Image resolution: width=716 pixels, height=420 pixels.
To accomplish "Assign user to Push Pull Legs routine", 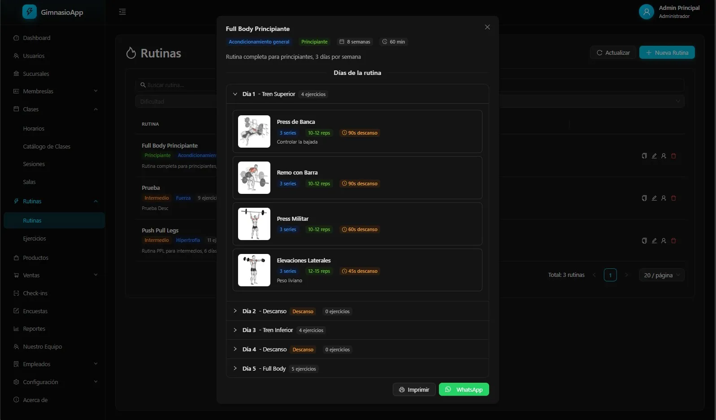I will click(x=664, y=241).
